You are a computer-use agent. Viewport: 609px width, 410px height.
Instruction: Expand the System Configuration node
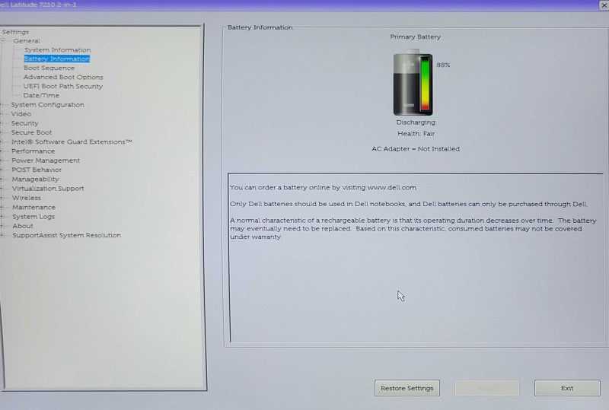pyautogui.click(x=2, y=105)
